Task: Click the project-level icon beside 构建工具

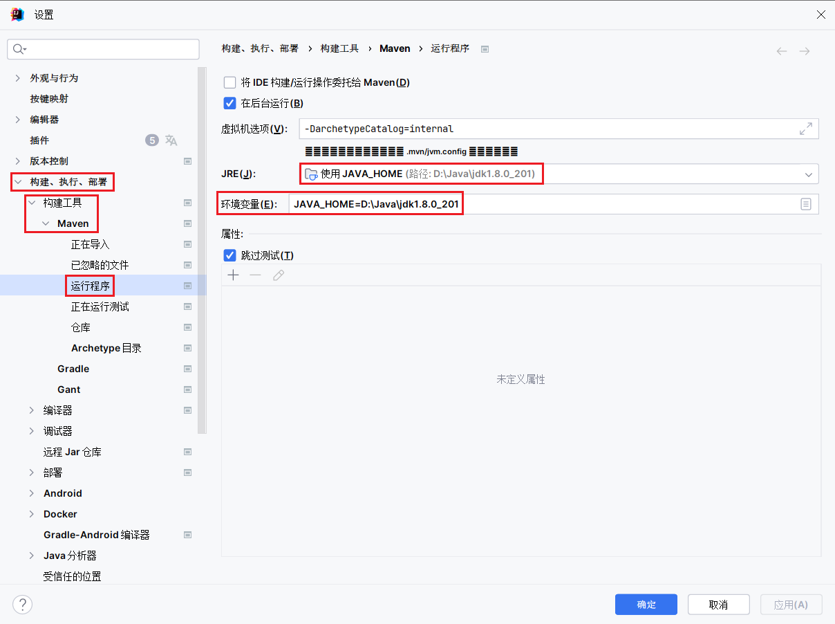Action: [x=187, y=203]
